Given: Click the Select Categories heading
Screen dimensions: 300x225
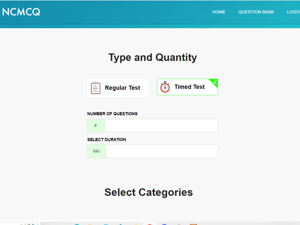Looking at the screenshot, I should tap(149, 192).
